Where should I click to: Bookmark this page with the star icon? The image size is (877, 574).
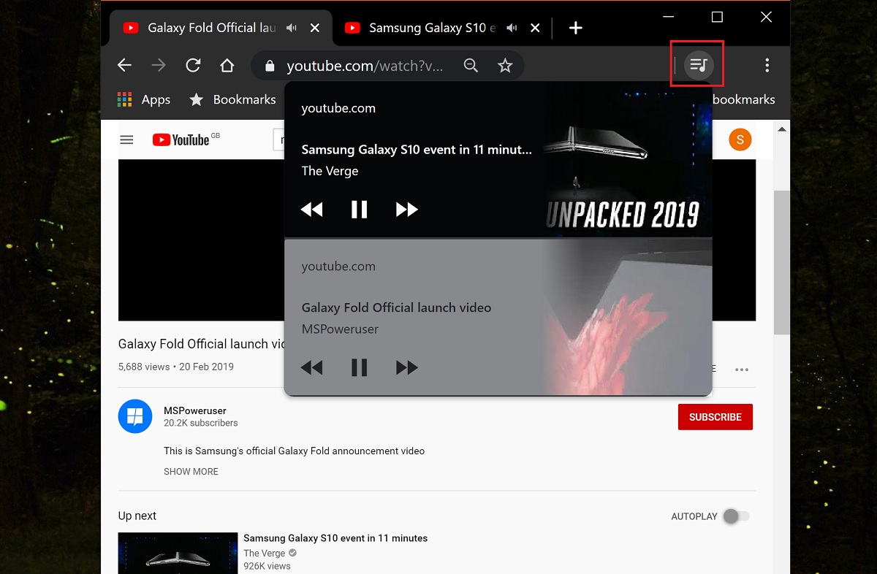point(505,66)
